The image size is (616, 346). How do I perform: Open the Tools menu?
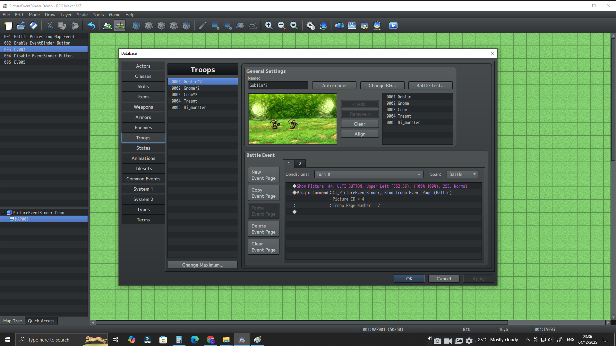click(98, 15)
